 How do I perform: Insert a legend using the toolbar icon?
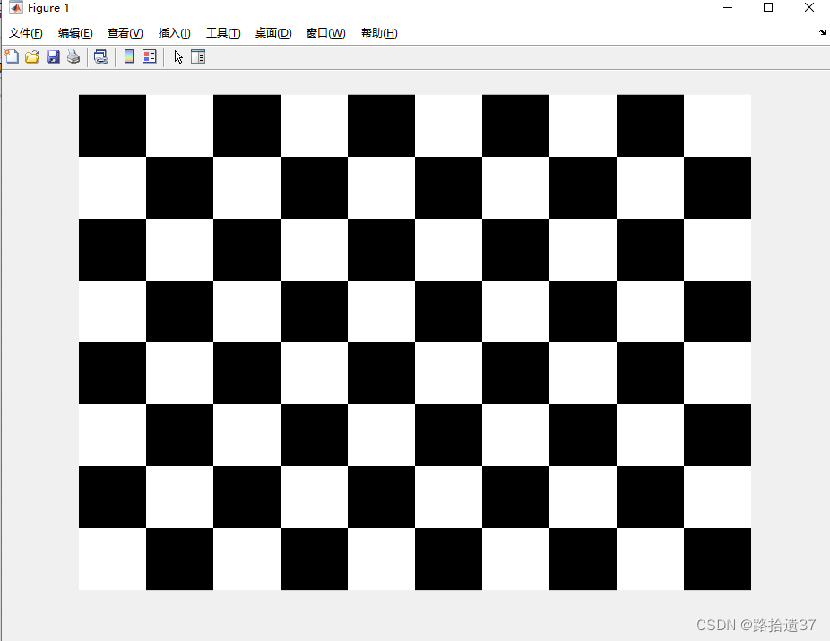(150, 56)
